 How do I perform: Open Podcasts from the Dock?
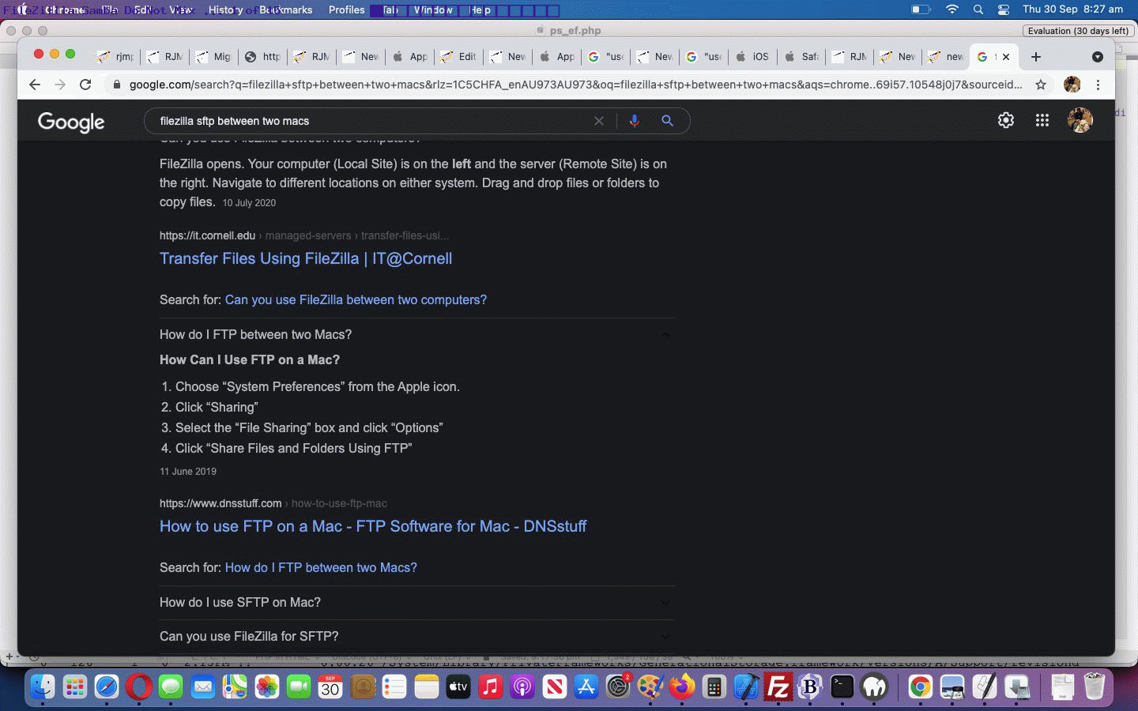[x=522, y=687]
